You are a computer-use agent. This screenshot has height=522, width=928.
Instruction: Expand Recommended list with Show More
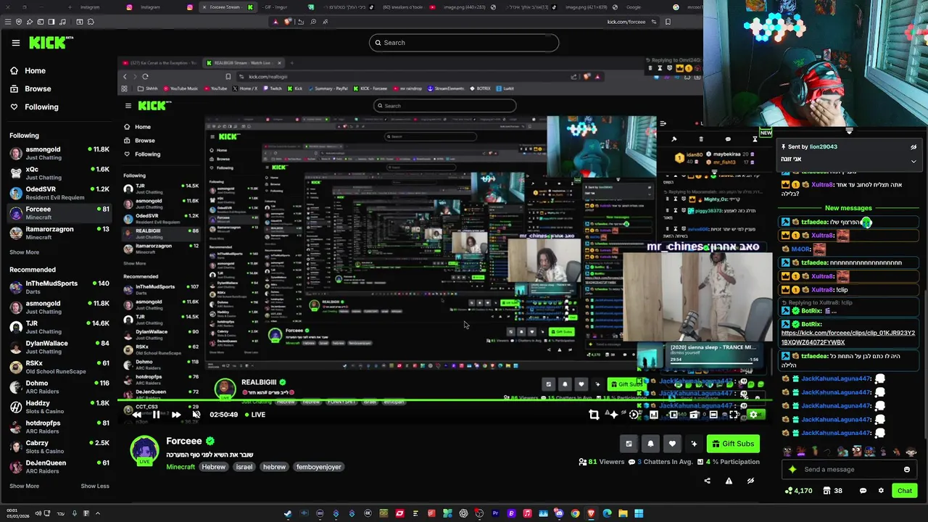(24, 486)
